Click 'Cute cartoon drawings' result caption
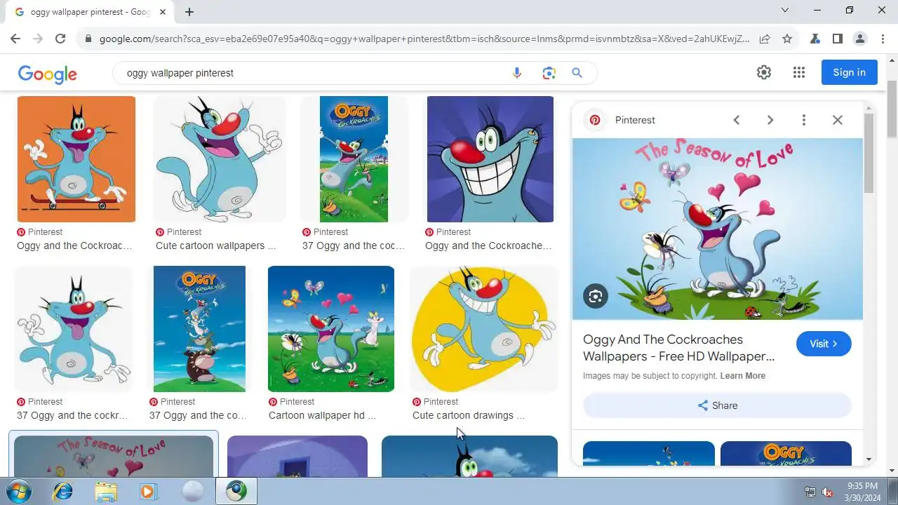 [468, 415]
